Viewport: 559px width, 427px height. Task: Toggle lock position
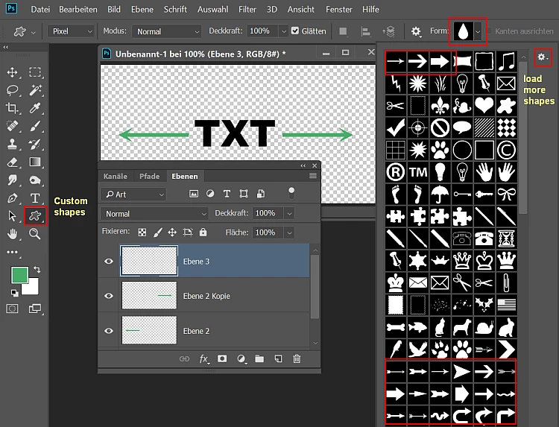point(172,233)
